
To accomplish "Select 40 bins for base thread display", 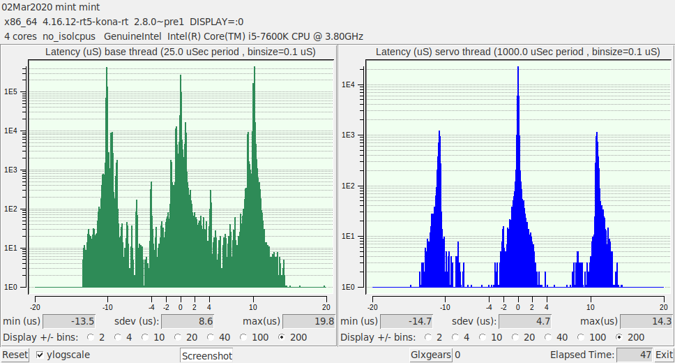I will coord(211,337).
